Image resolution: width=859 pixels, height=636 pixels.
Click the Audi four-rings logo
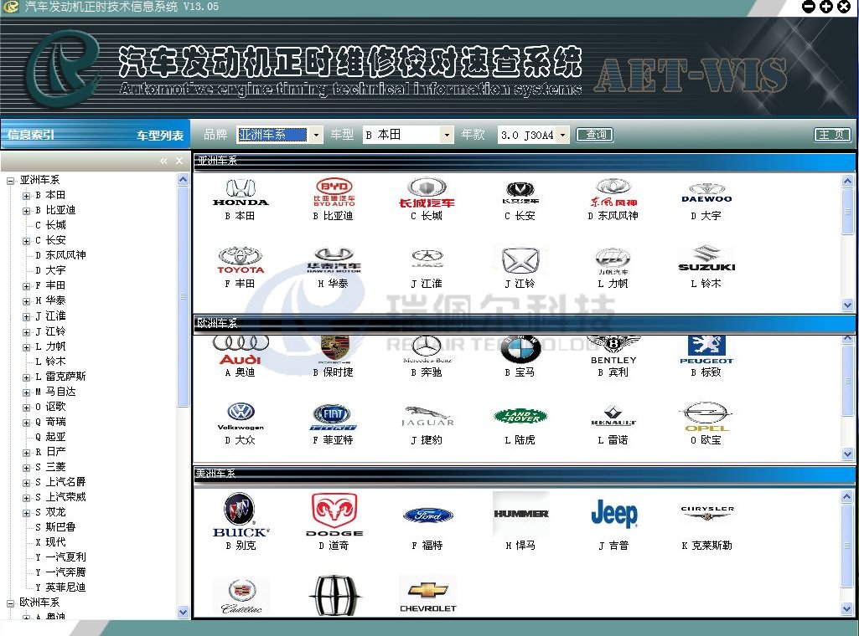pyautogui.click(x=241, y=348)
